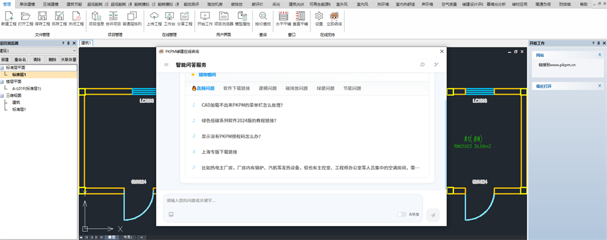This screenshot has height=240, width=607.
Task: Expand the 最近打开 section chevron
Action: click(x=599, y=86)
